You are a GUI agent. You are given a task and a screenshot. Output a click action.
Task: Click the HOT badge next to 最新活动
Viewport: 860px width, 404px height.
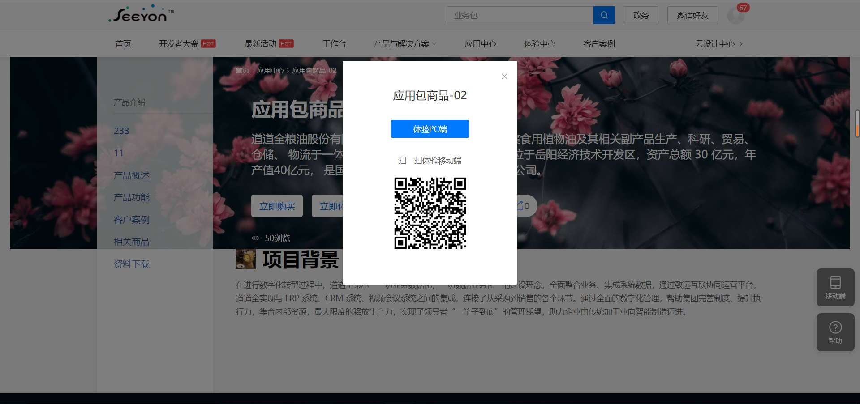[286, 43]
